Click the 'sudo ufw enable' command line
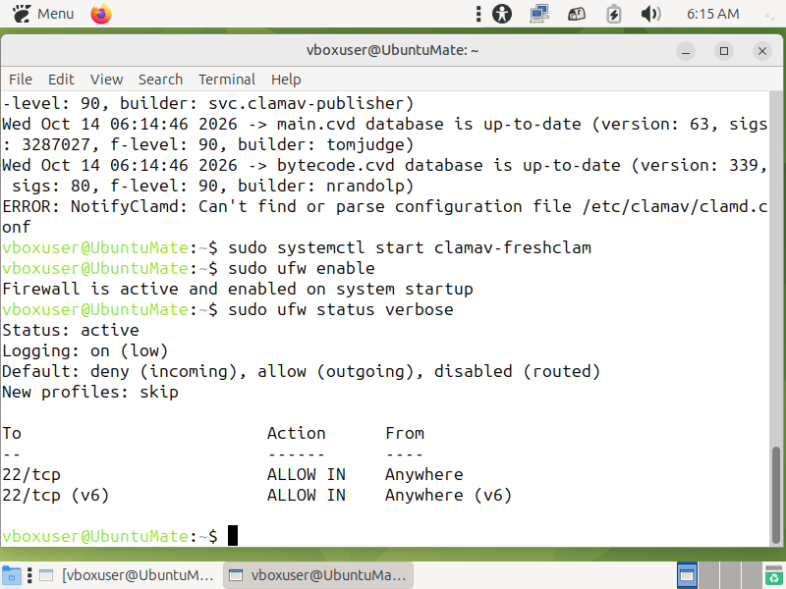Image resolution: width=786 pixels, height=589 pixels. [302, 268]
